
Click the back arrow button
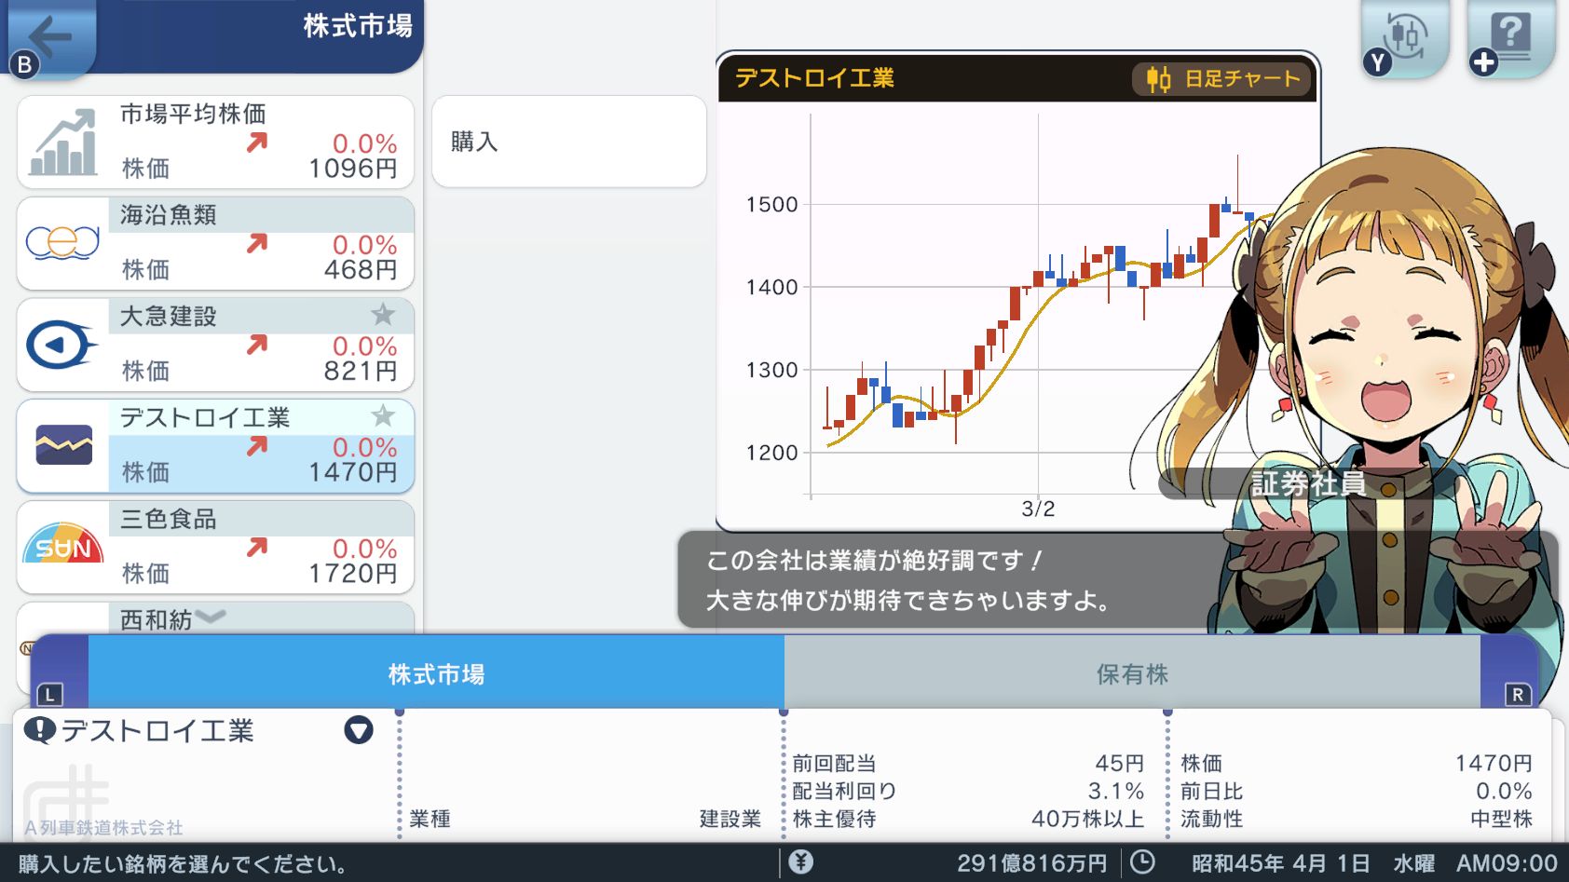pos(50,39)
